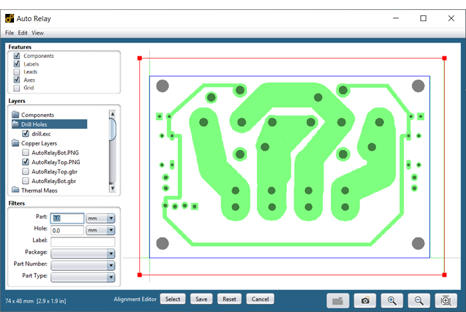Check the AutoRelayBot.gbr layer
This screenshot has height=312, width=466.
point(26,181)
